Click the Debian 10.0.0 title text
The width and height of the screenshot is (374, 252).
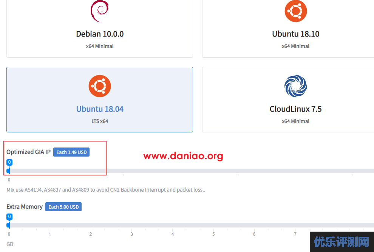coord(100,34)
